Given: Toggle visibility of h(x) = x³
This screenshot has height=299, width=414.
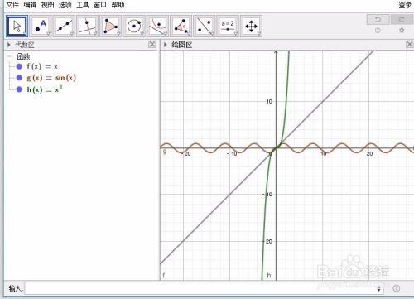Looking at the screenshot, I should (19, 89).
